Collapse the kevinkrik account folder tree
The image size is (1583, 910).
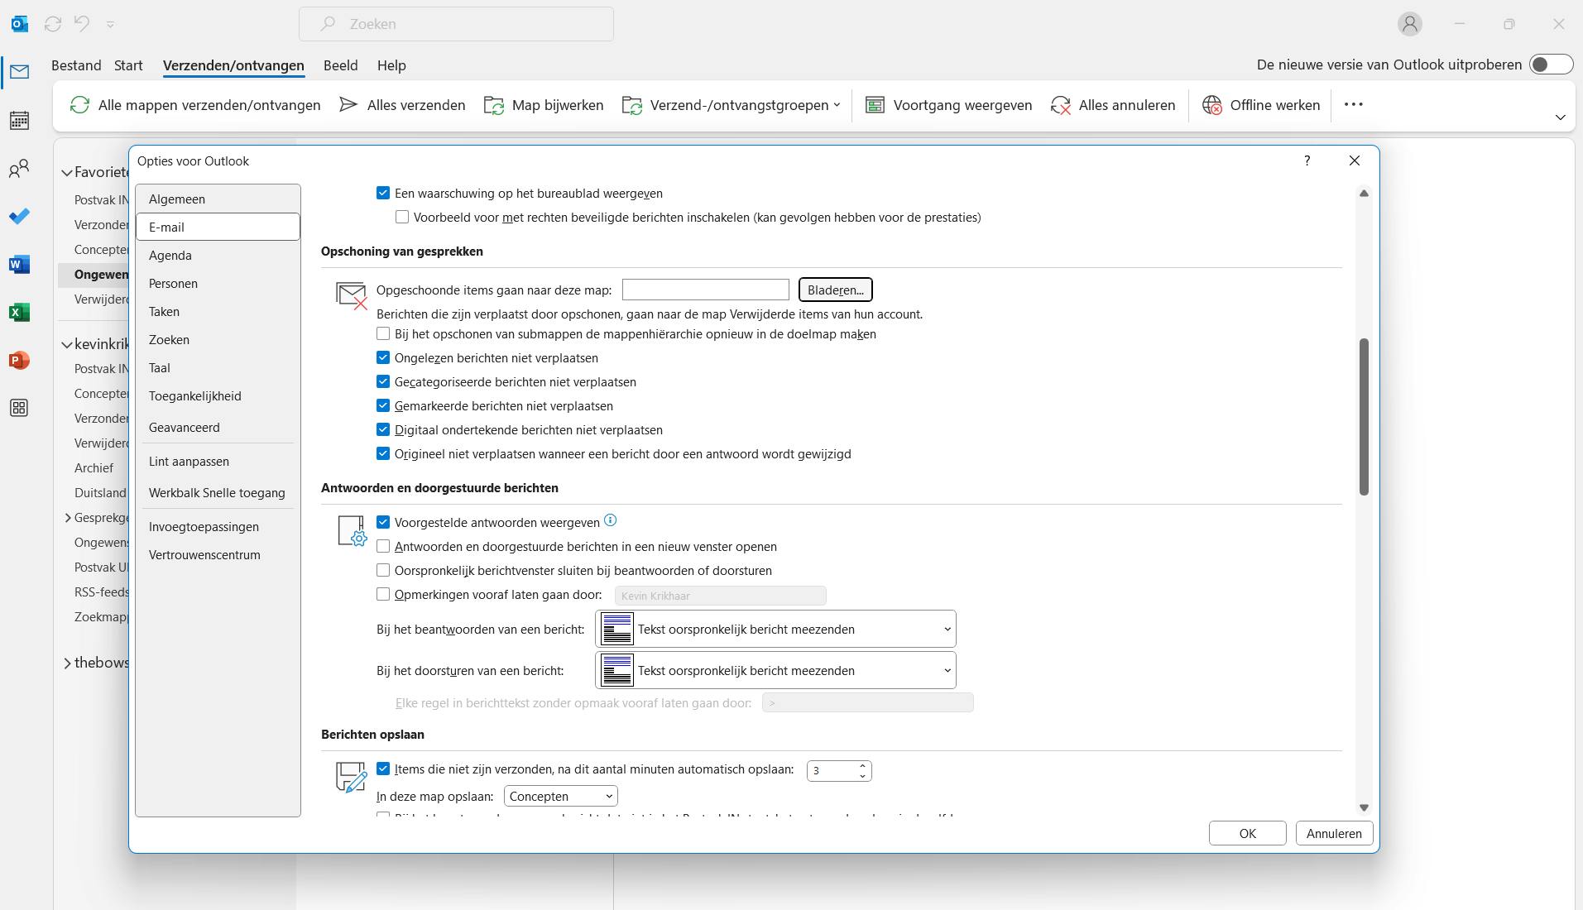[x=67, y=344]
